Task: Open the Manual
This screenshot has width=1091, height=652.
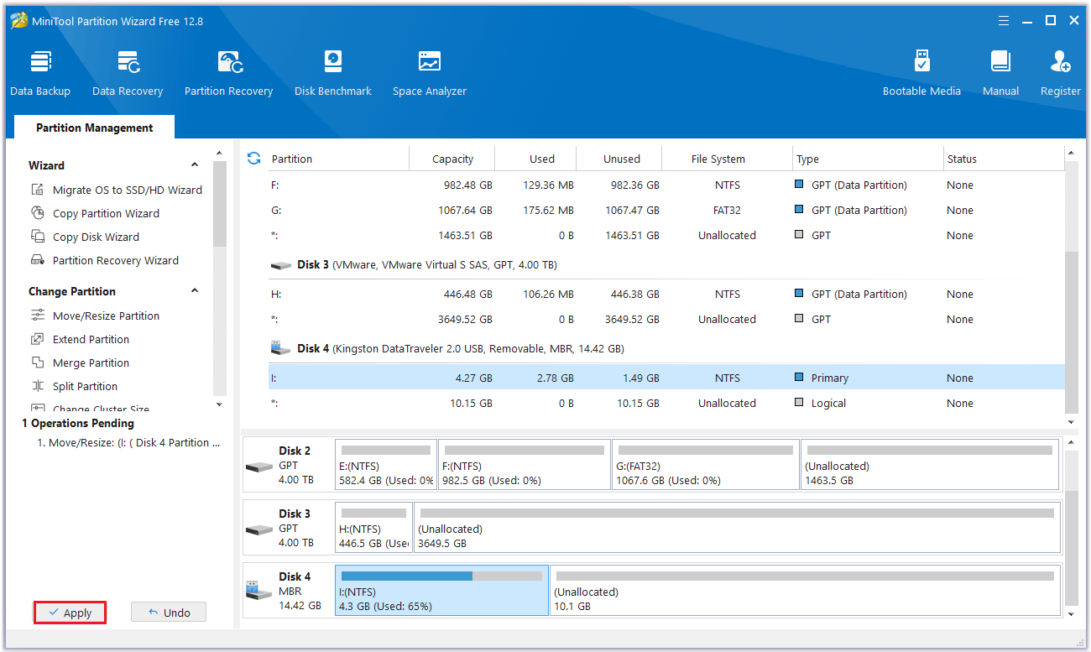Action: coord(1000,74)
